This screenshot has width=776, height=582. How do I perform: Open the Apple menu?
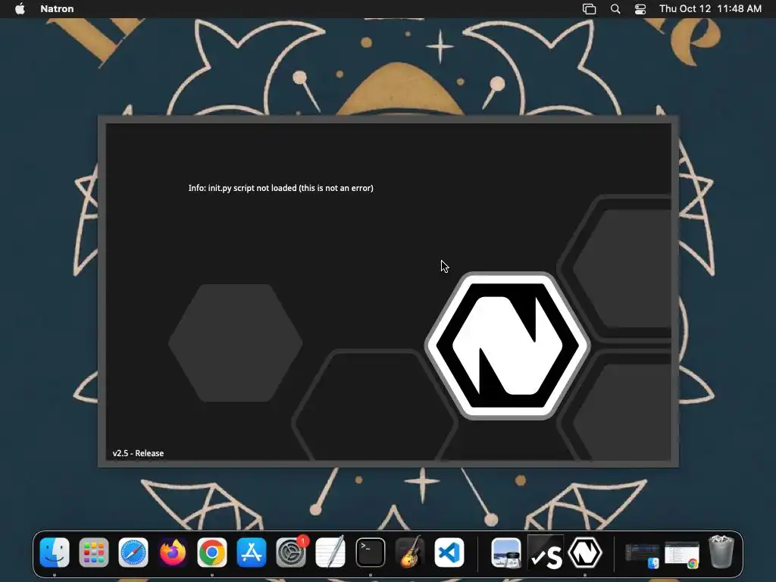(x=20, y=9)
